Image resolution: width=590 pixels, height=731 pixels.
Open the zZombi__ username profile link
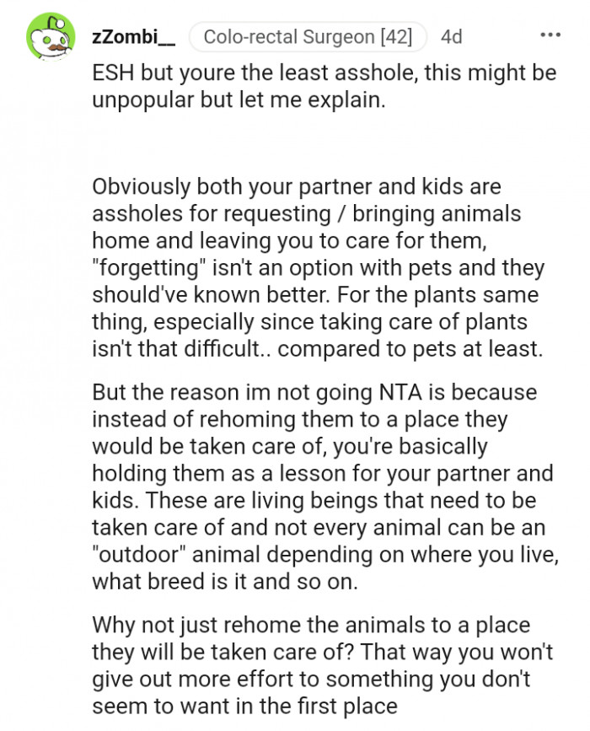click(x=133, y=37)
